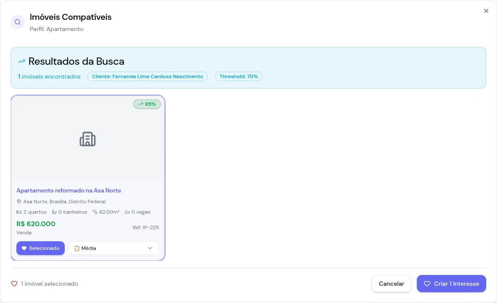Open the Média priority dropdown
This screenshot has height=303, width=497.
(113, 248)
